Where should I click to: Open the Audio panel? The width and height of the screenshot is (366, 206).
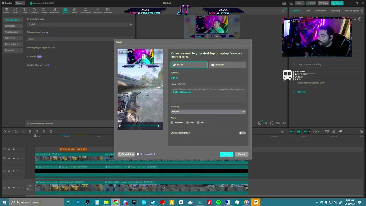pos(15,11)
